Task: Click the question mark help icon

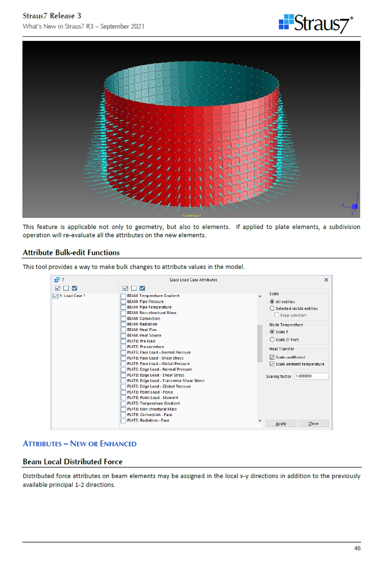Action: pyautogui.click(x=63, y=280)
